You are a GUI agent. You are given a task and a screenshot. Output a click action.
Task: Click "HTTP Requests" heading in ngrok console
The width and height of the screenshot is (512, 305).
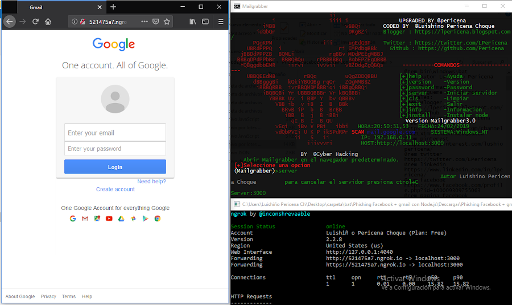(x=251, y=296)
